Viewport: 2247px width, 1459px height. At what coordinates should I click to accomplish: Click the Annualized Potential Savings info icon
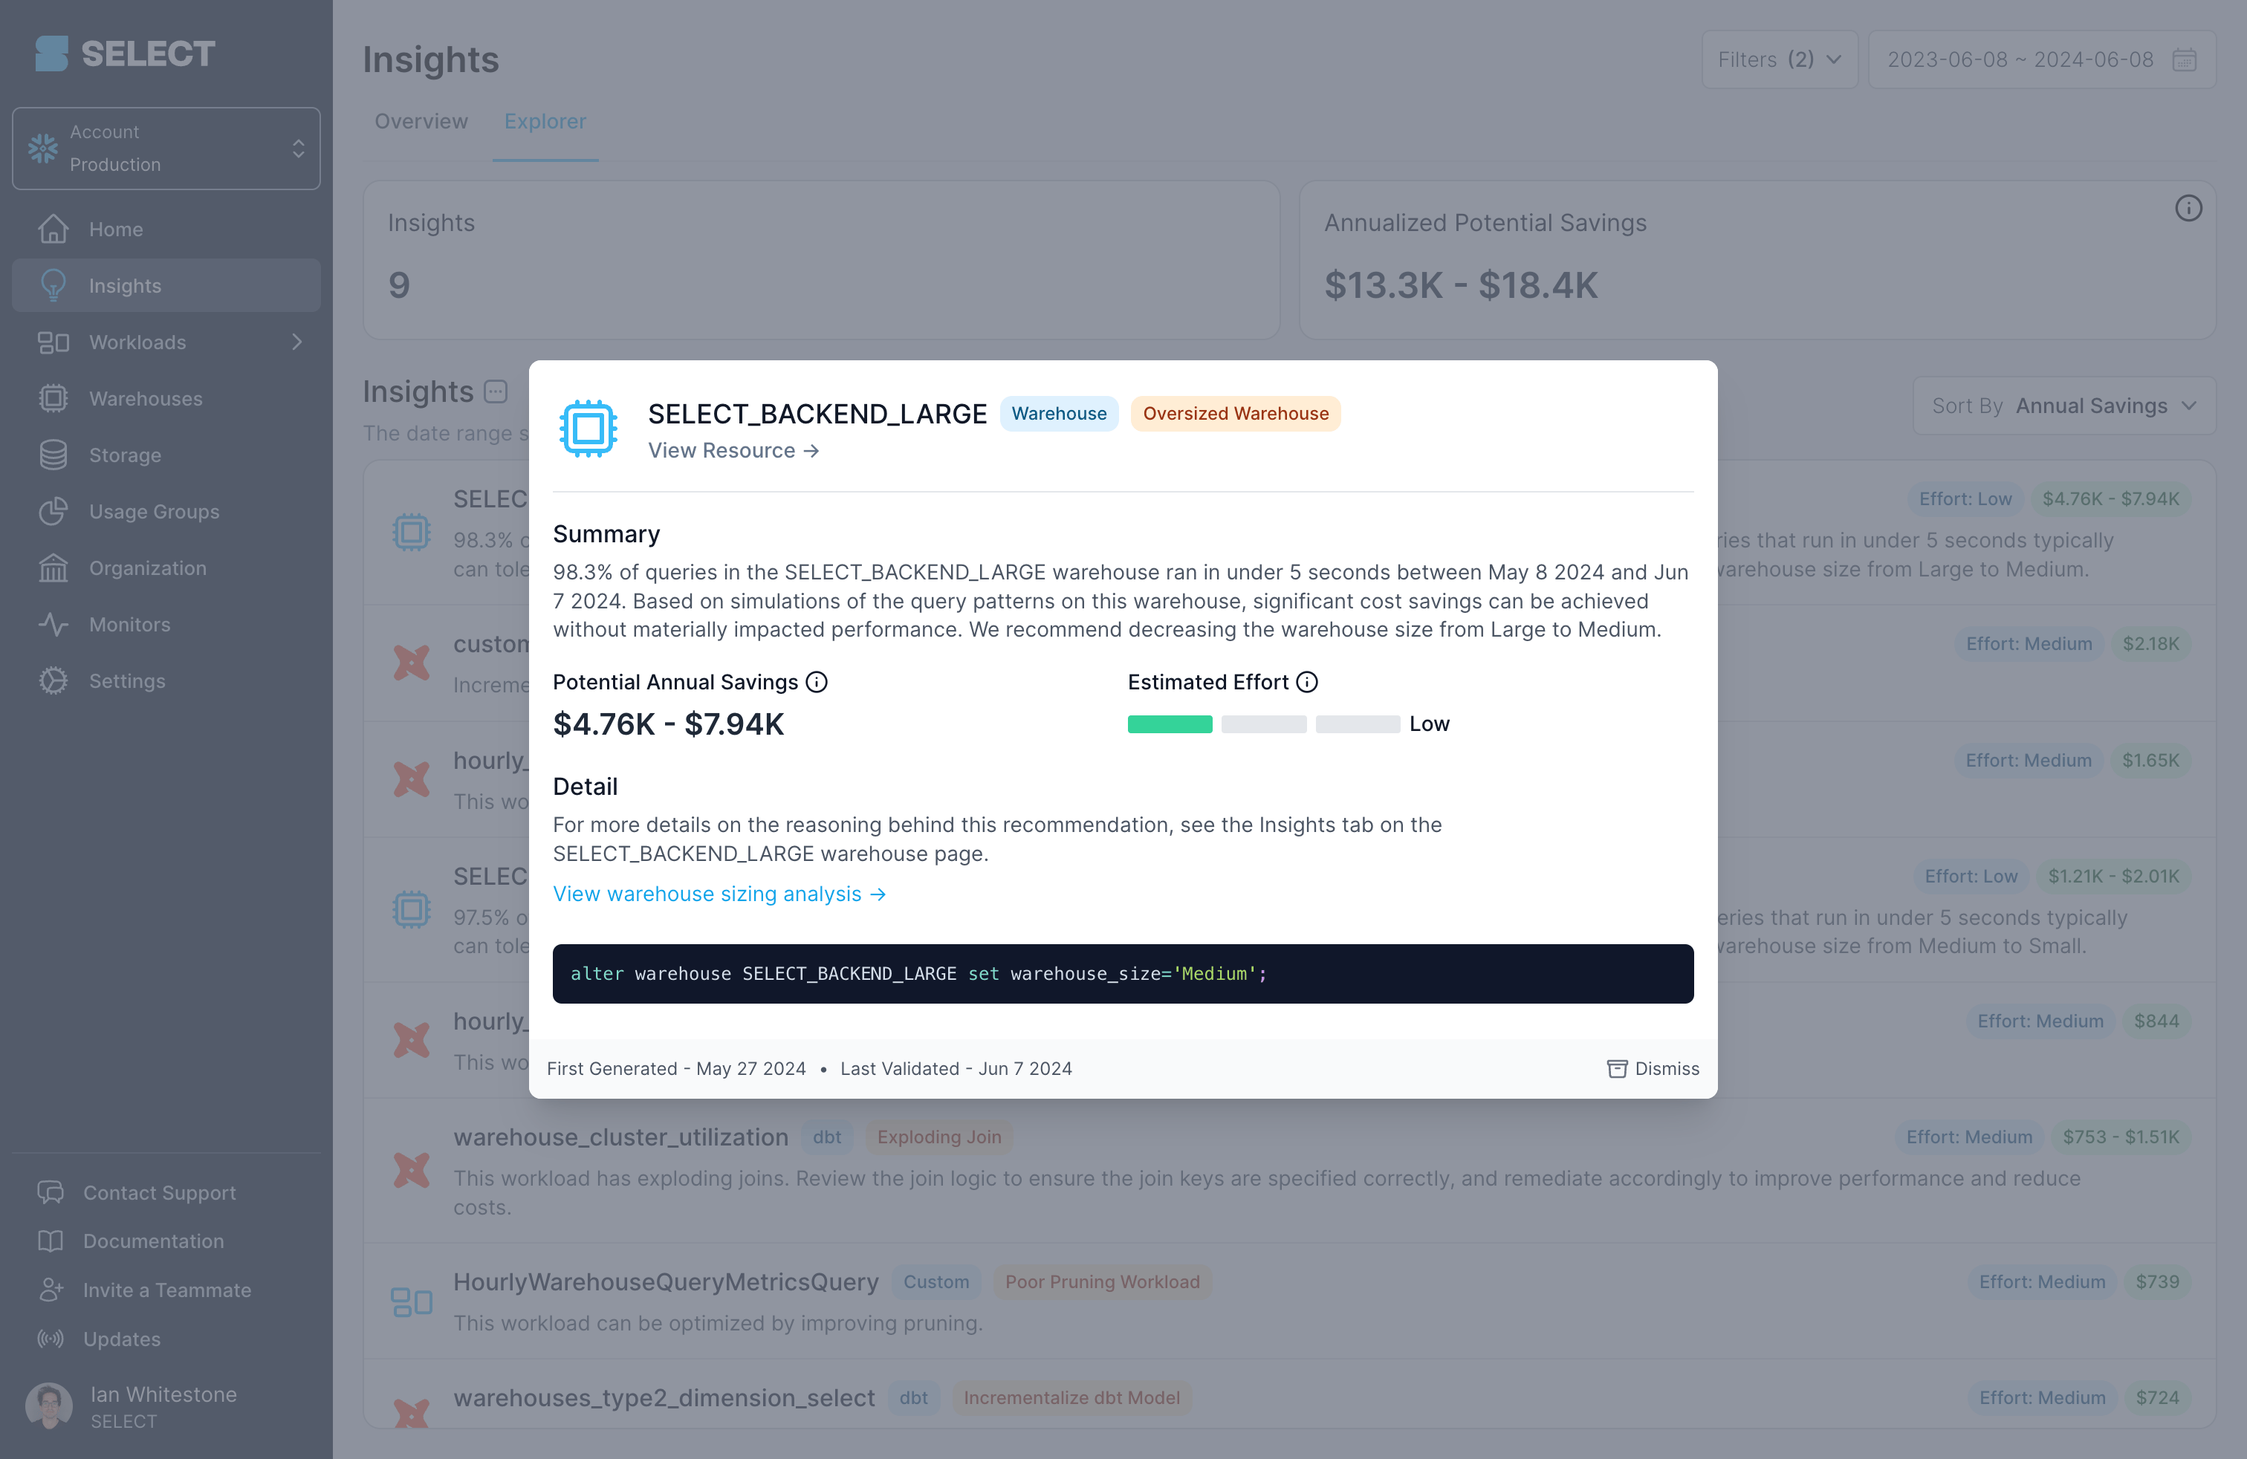[x=2188, y=209]
